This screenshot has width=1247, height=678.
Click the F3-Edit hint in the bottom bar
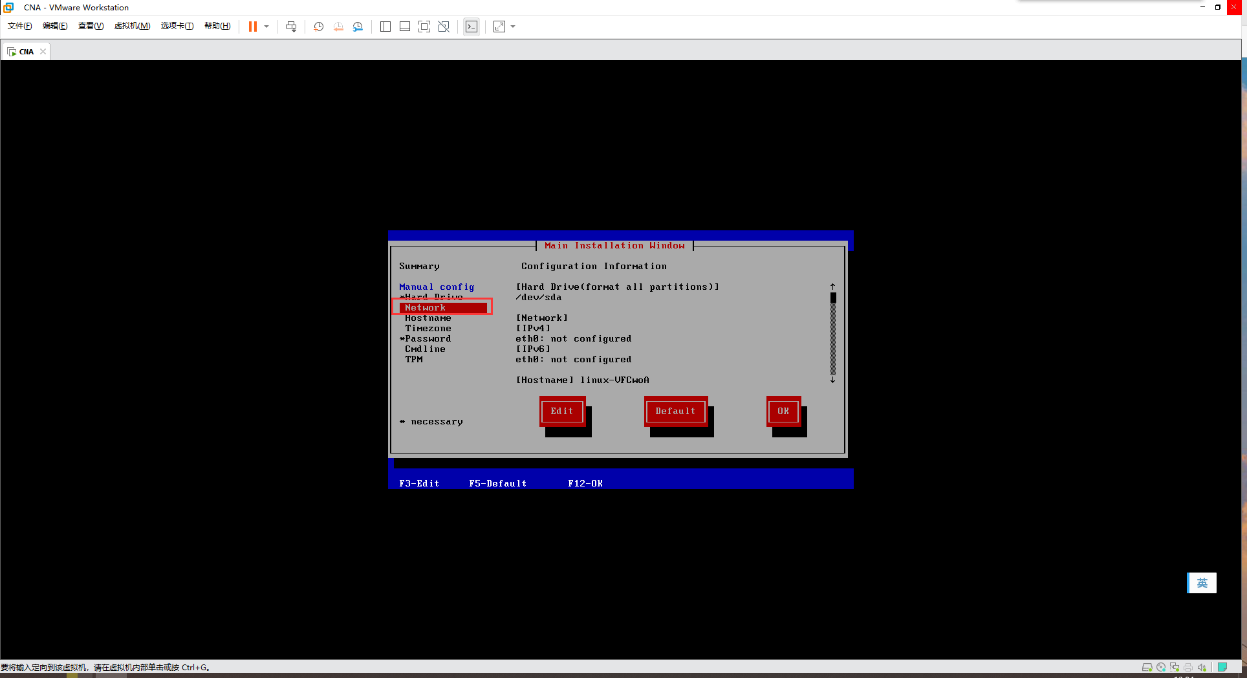419,484
